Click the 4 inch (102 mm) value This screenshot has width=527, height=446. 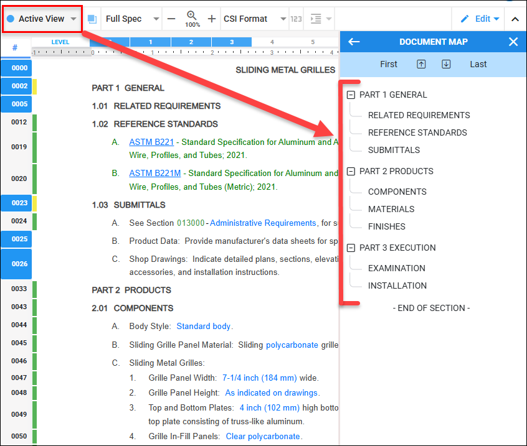(x=269, y=407)
